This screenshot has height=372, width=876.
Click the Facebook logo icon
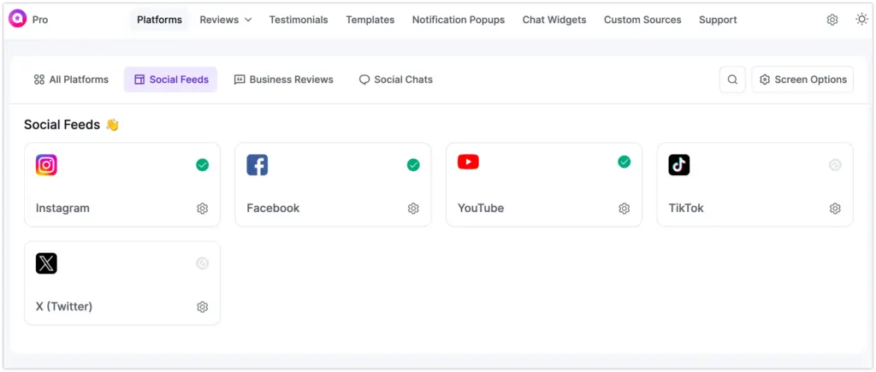[257, 165]
